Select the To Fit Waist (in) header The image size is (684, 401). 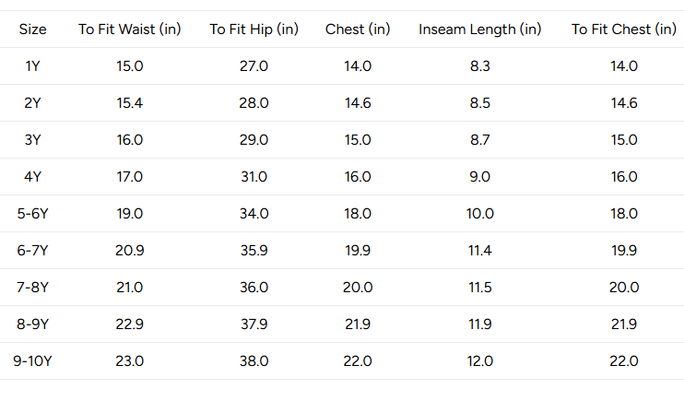coord(130,29)
